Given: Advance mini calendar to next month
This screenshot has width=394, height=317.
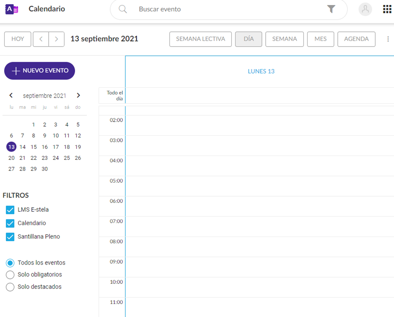Looking at the screenshot, I should [x=78, y=96].
